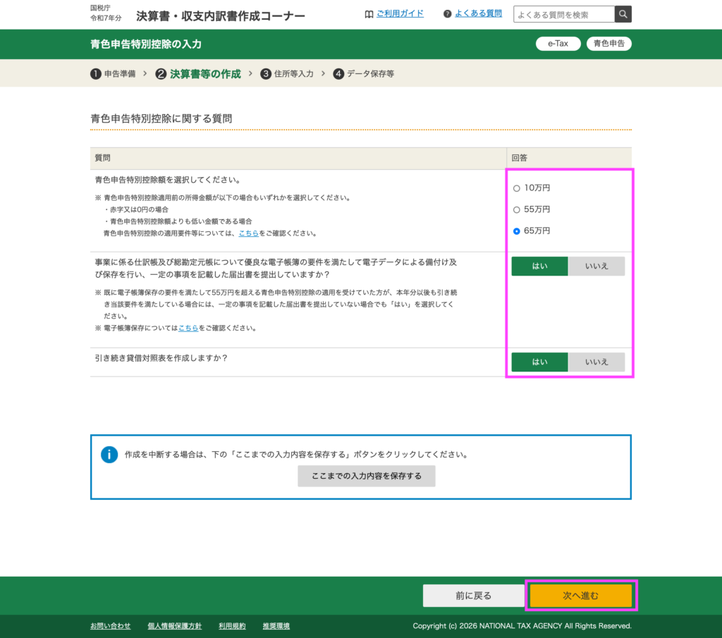The image size is (722, 638).
Task: Open the こちら link about 電子帳簿保存
Action: 188,328
